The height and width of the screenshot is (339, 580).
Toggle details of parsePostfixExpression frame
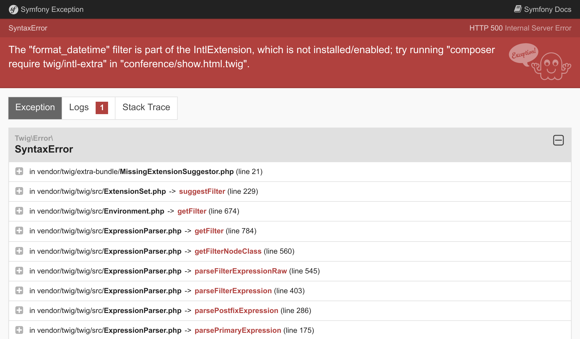19,310
